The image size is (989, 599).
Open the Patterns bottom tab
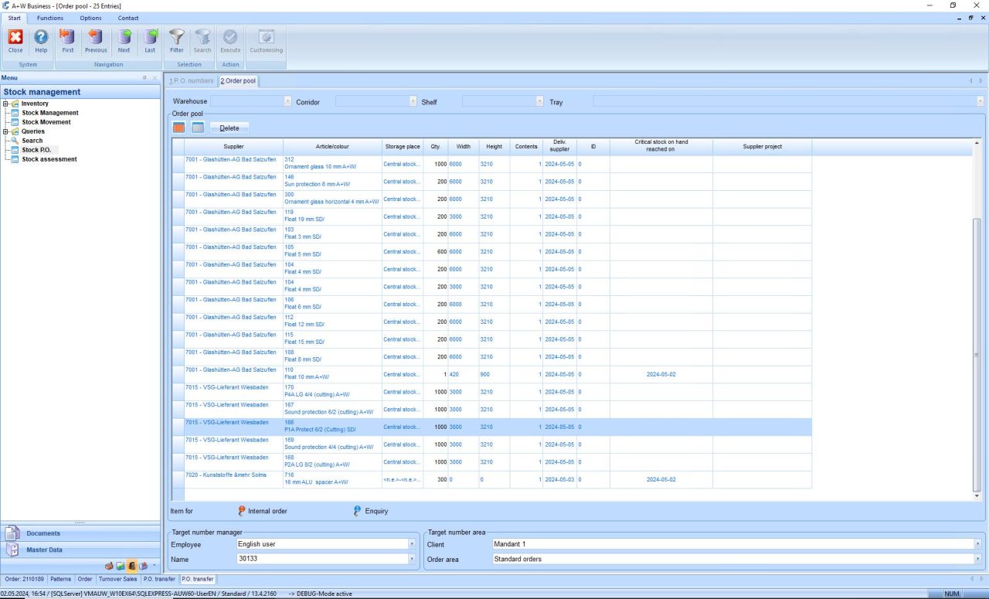coord(61,579)
